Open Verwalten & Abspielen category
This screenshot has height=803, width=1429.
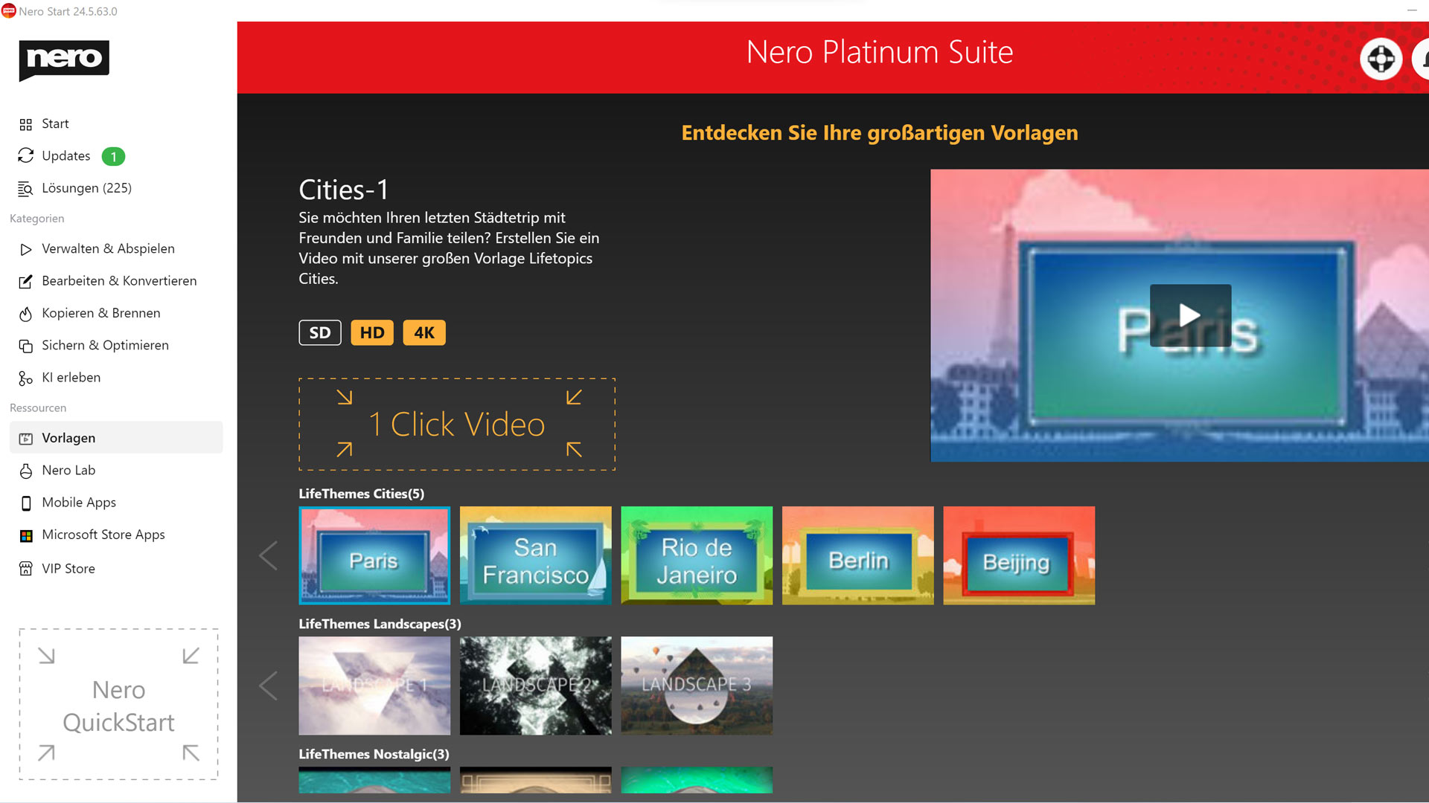108,249
